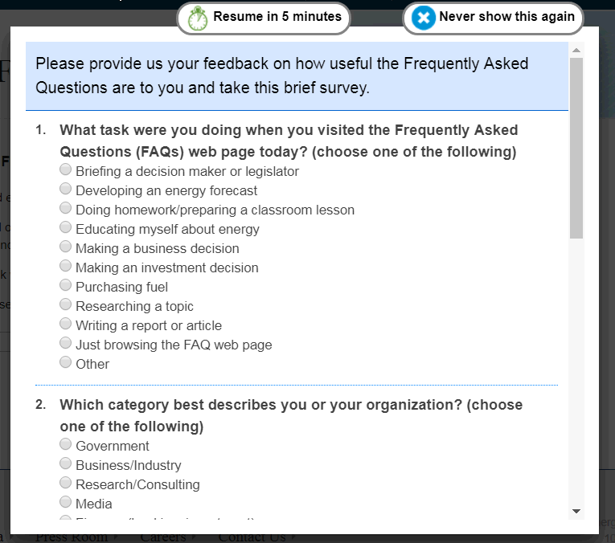
Task: Click the blue X dismiss icon
Action: tap(424, 18)
